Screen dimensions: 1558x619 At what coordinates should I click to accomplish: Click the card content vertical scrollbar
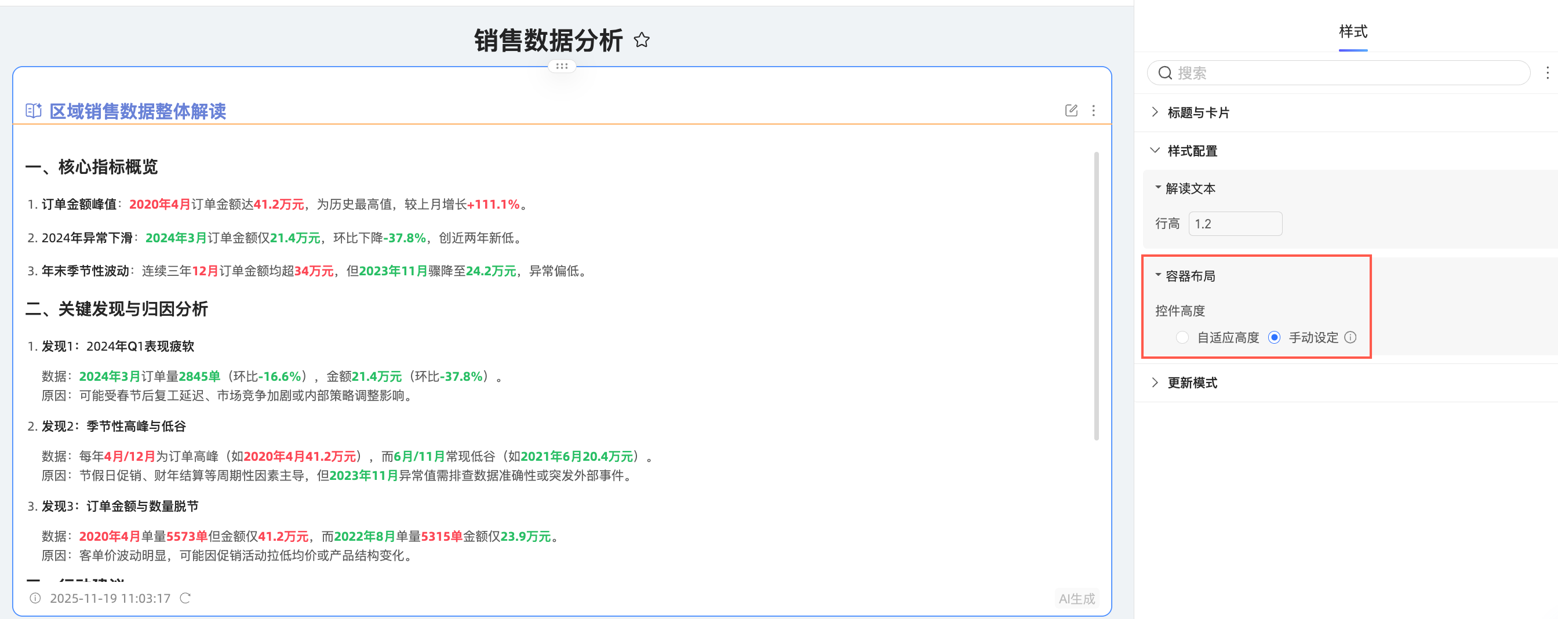coord(1096,296)
